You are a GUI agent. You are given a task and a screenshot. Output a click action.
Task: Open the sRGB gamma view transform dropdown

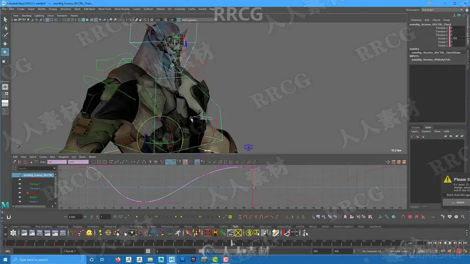199,20
